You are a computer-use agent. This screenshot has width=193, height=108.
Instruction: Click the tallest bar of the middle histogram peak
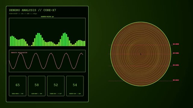tap(38, 40)
